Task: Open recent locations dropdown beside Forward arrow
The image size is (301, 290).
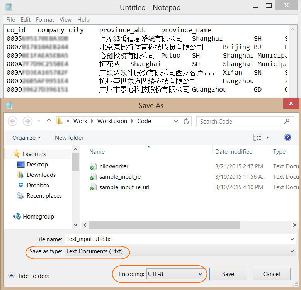Action: [x=39, y=121]
